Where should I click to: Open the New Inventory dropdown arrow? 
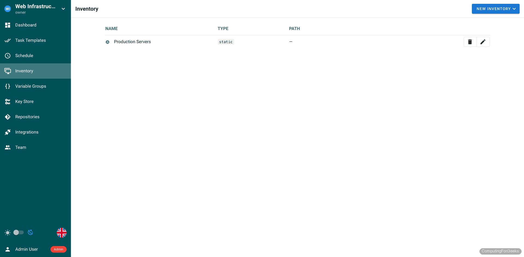515,8
